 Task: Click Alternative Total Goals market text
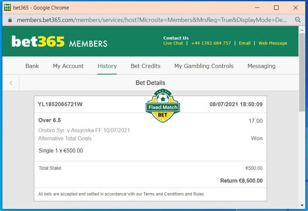(x=65, y=139)
